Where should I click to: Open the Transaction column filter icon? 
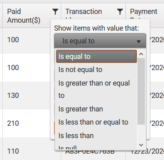(120, 12)
